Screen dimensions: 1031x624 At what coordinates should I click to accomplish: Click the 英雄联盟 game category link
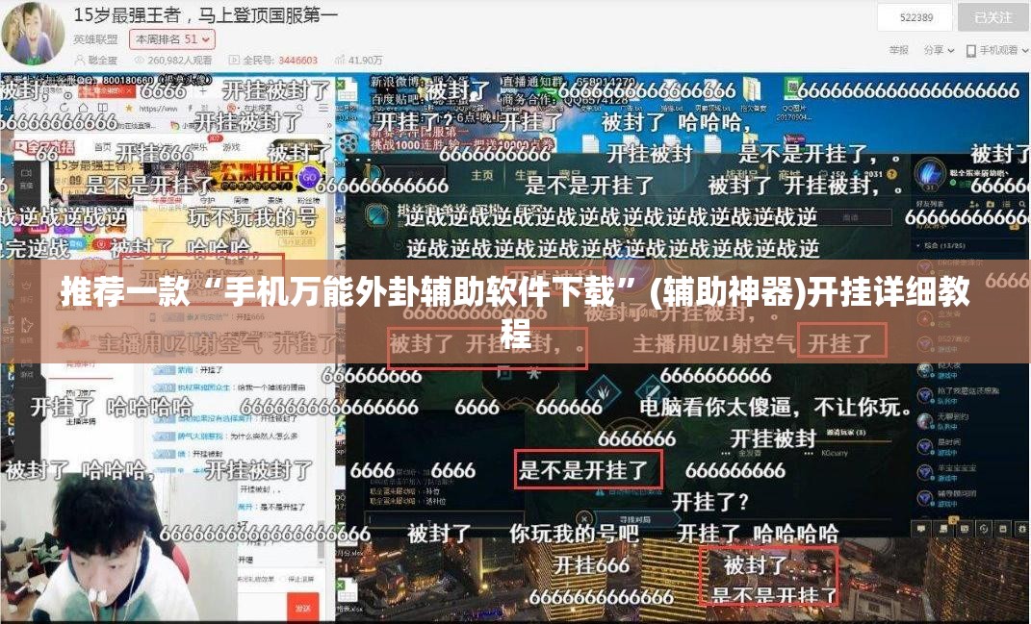coord(95,39)
